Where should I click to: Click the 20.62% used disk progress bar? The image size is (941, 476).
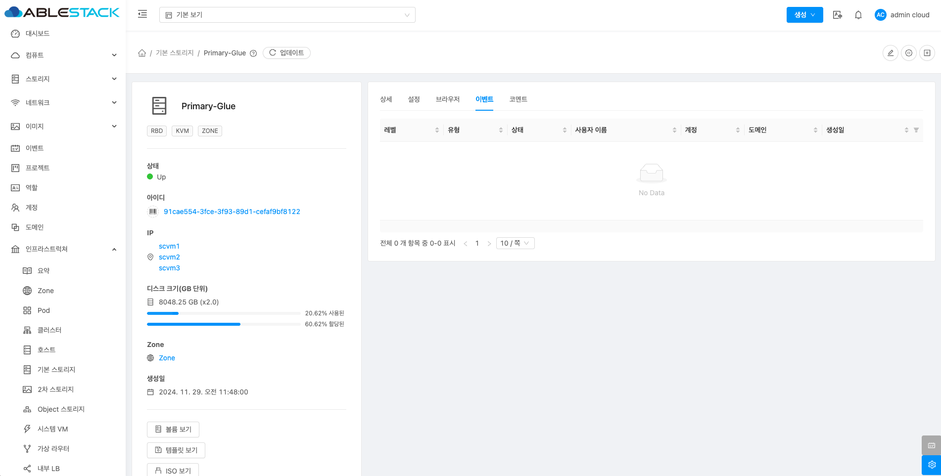tap(224, 313)
